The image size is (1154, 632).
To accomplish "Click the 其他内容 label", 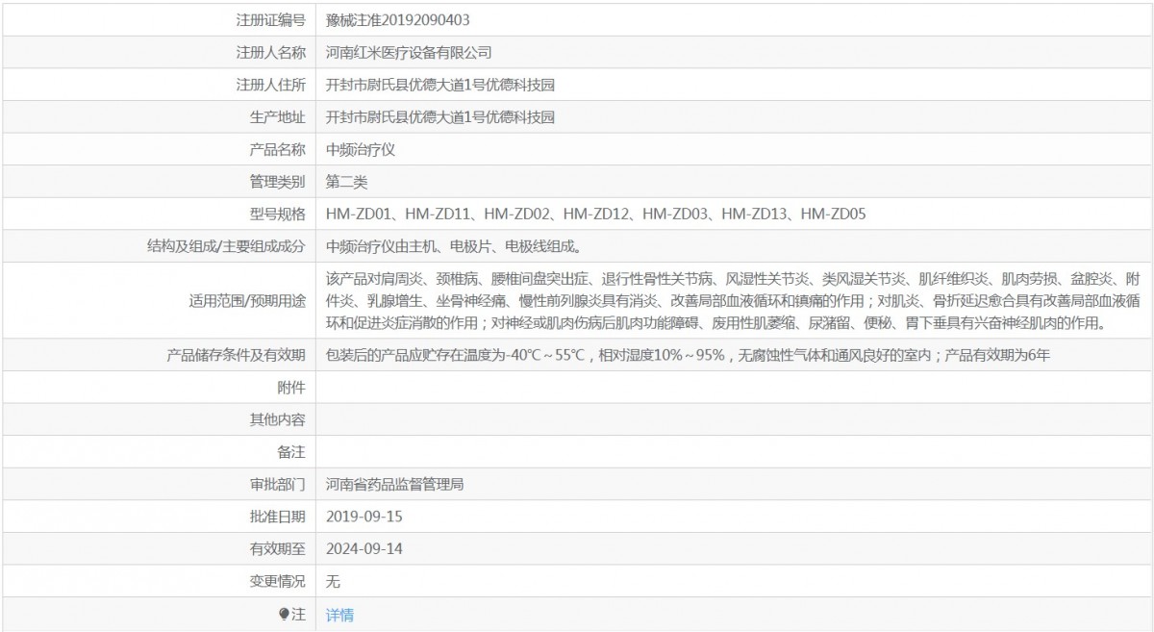I will (277, 419).
